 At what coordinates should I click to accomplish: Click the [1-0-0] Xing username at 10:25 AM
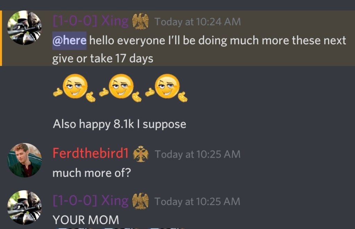[90, 201]
